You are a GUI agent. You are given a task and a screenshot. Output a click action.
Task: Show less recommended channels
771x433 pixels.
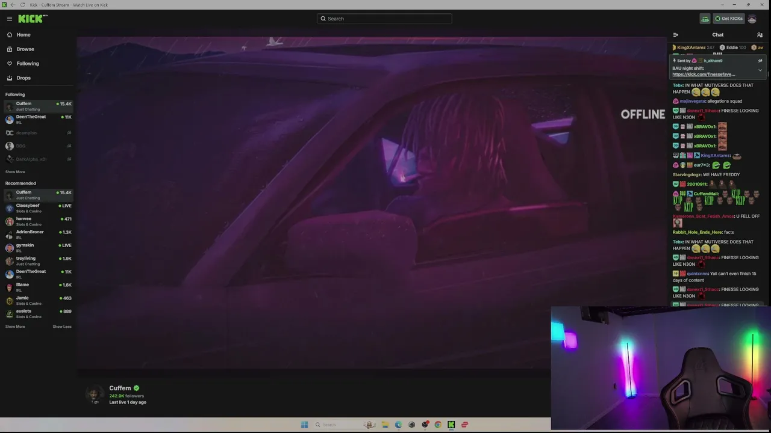point(62,327)
